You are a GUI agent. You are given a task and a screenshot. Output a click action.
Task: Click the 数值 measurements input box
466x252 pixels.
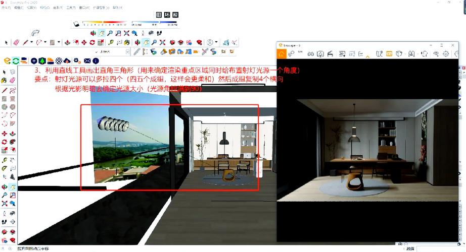441,249
